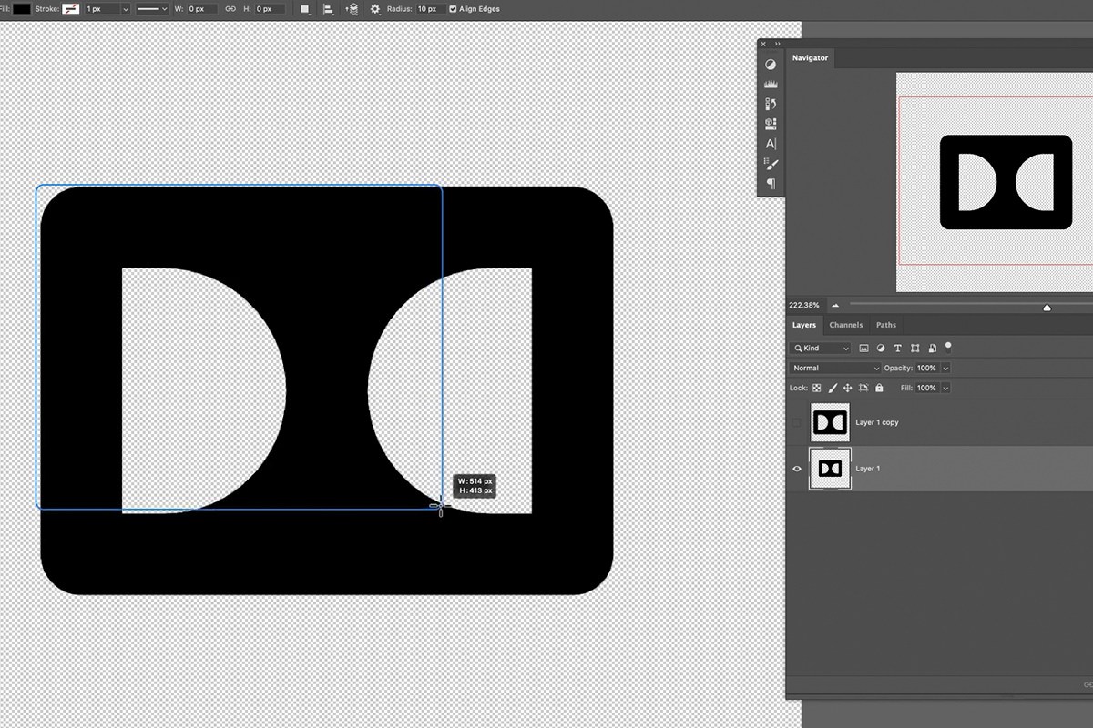Click the link width and height icon
The image size is (1093, 728).
click(230, 8)
